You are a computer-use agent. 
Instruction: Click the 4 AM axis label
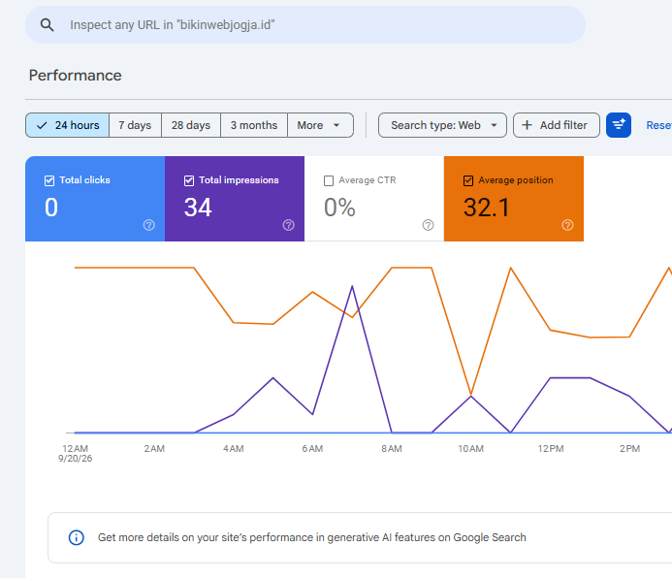(233, 449)
